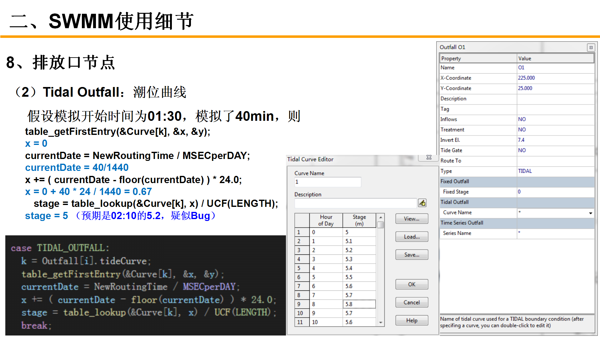
Task: Click the description edit pencil icon
Action: [x=422, y=203]
